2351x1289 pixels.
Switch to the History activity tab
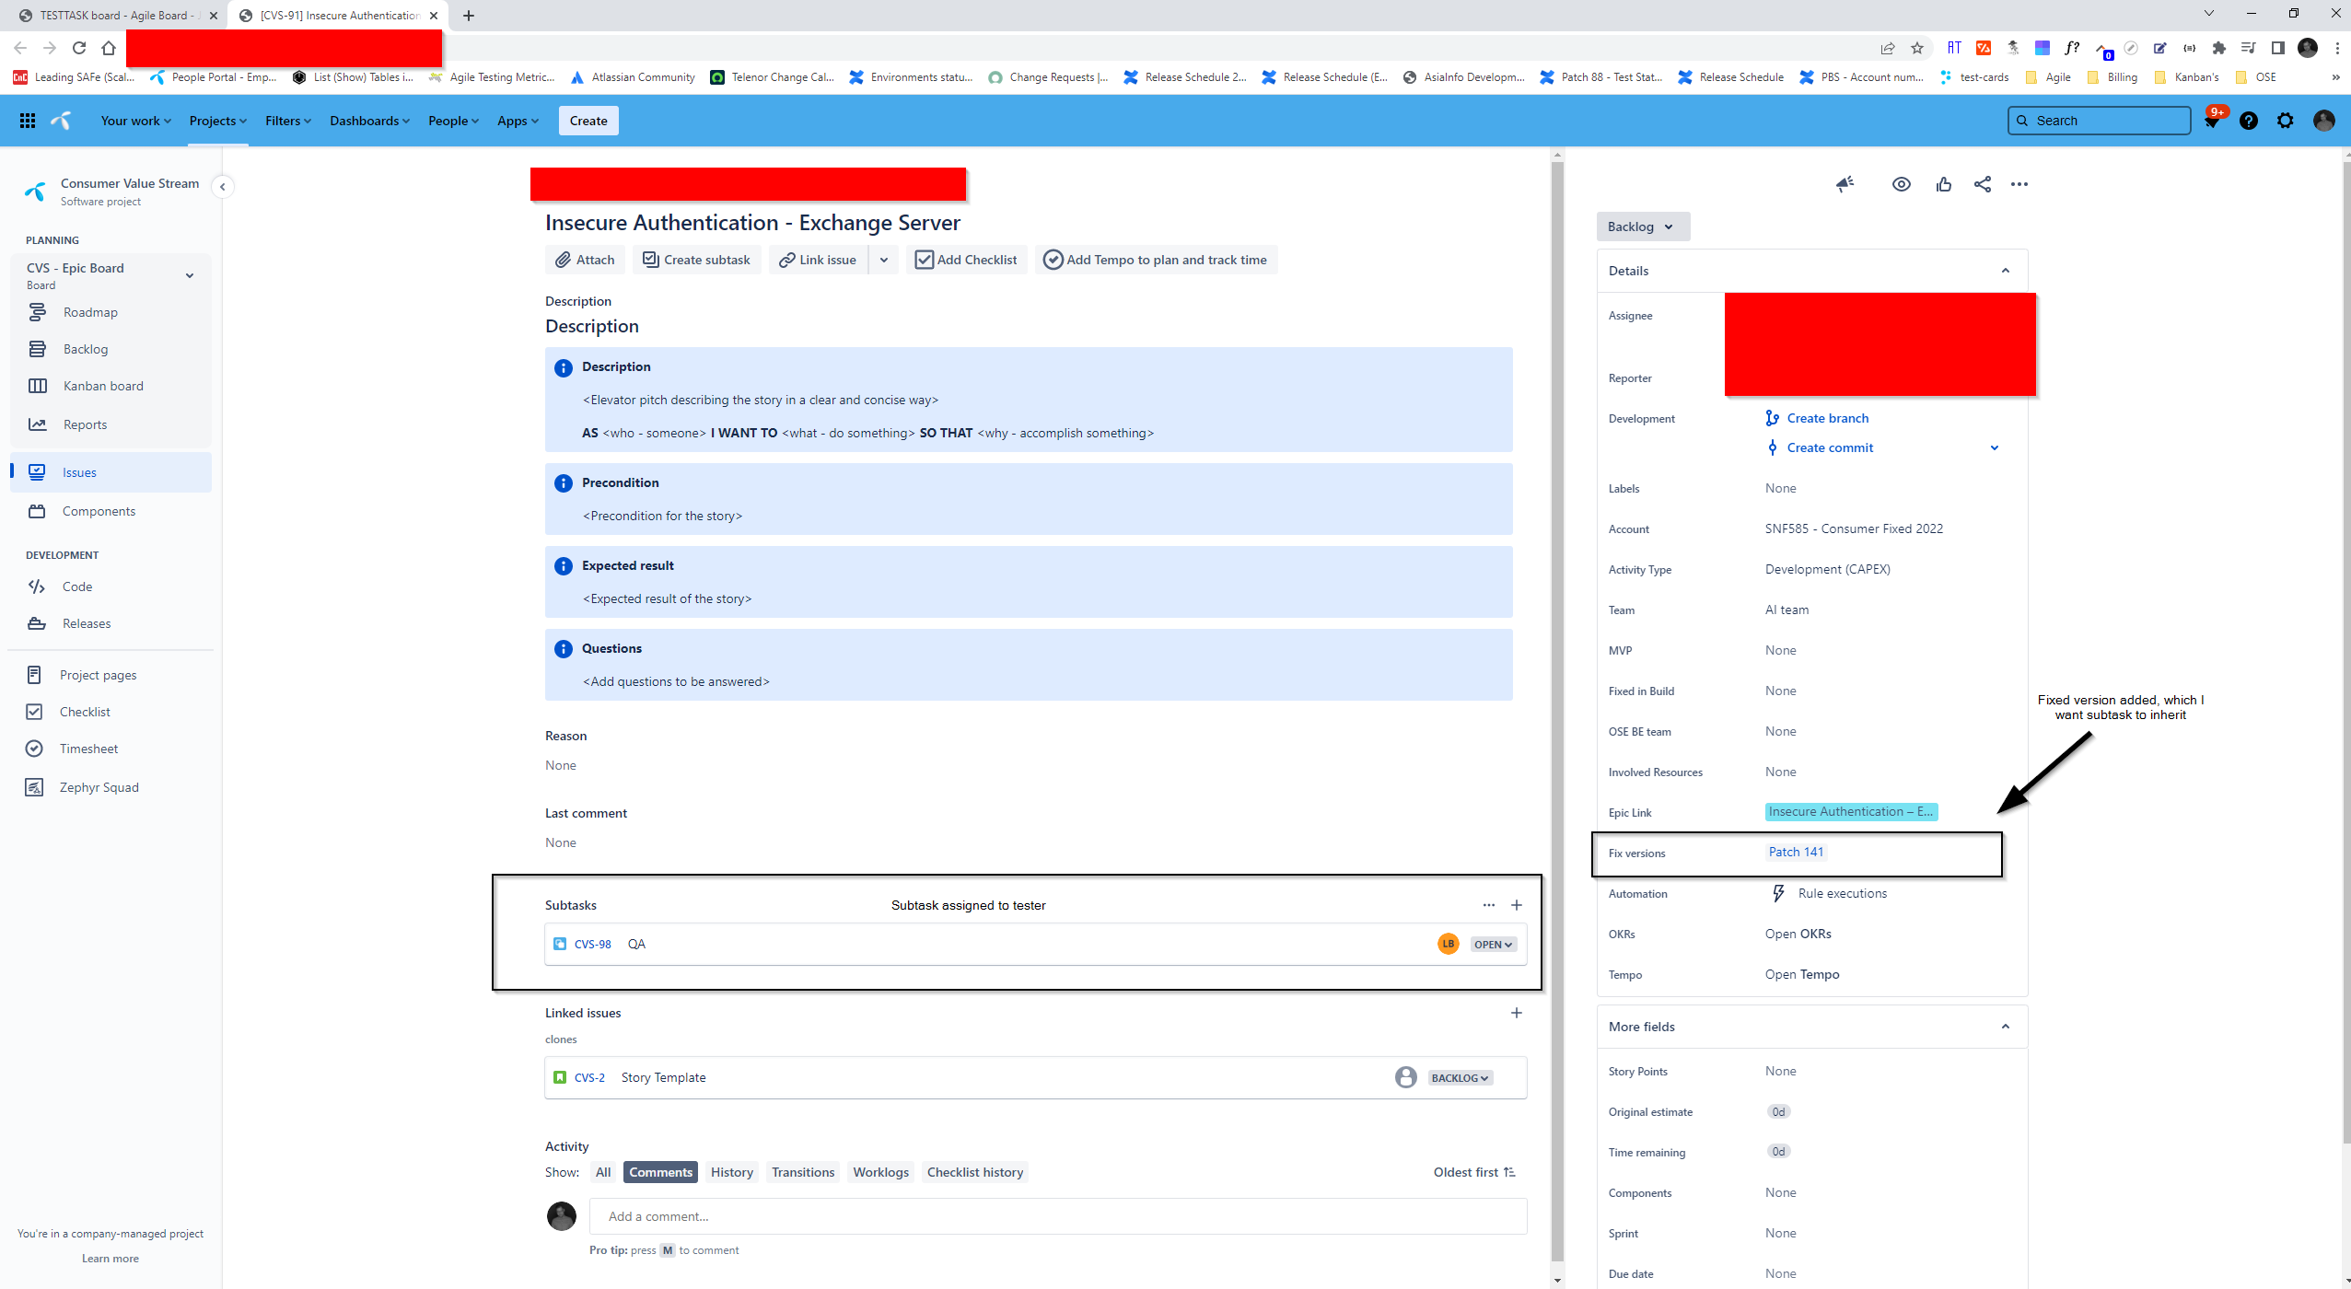732,1172
